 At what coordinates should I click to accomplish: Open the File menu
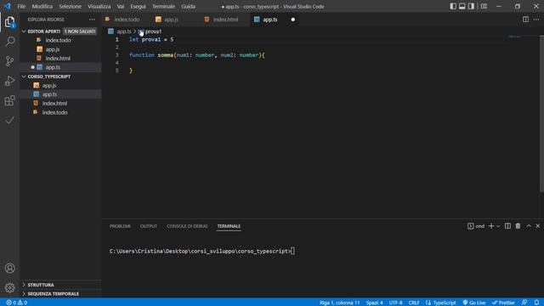21,6
